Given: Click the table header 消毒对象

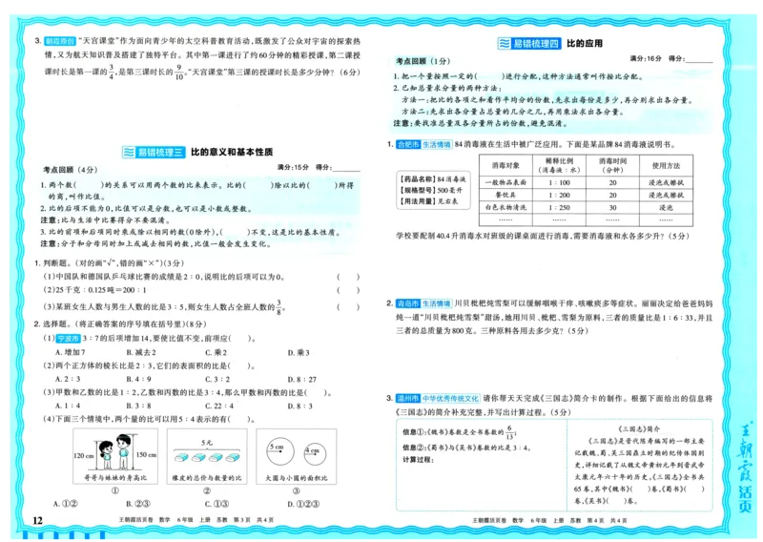Looking at the screenshot, I should coord(505,166).
